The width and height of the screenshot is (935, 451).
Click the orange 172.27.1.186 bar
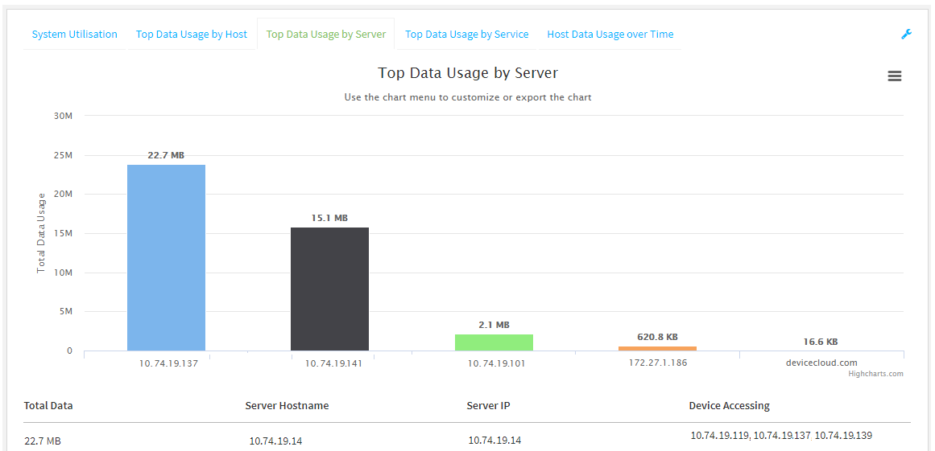pos(657,348)
